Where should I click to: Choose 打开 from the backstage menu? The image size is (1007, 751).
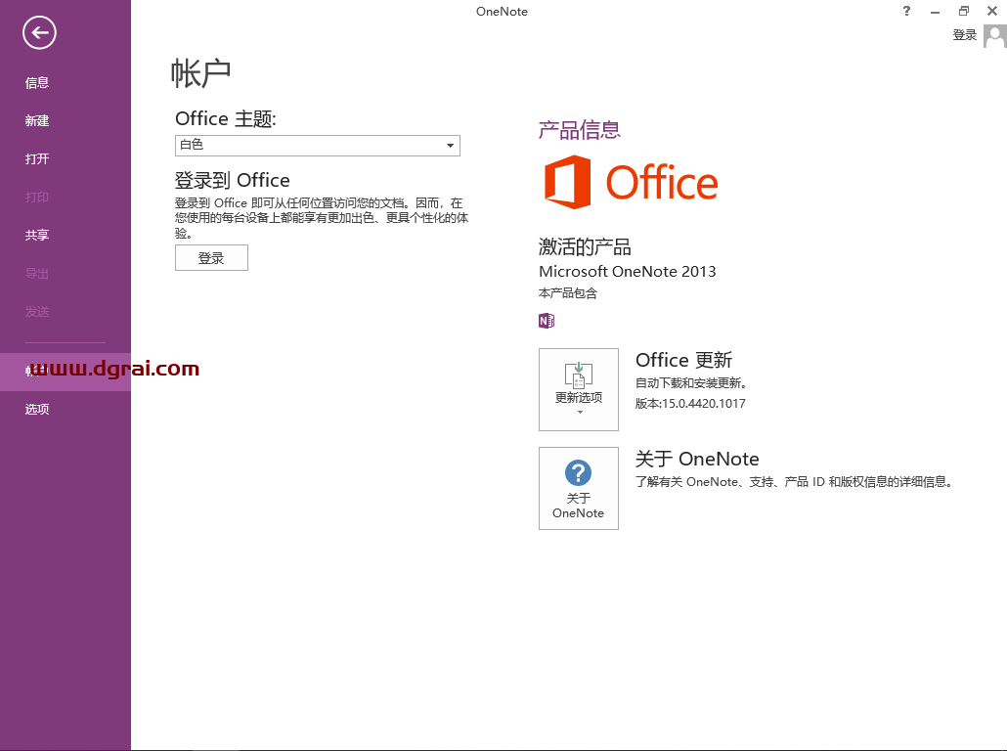click(36, 158)
